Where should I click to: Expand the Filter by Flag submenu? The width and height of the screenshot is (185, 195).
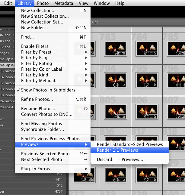click(53, 58)
